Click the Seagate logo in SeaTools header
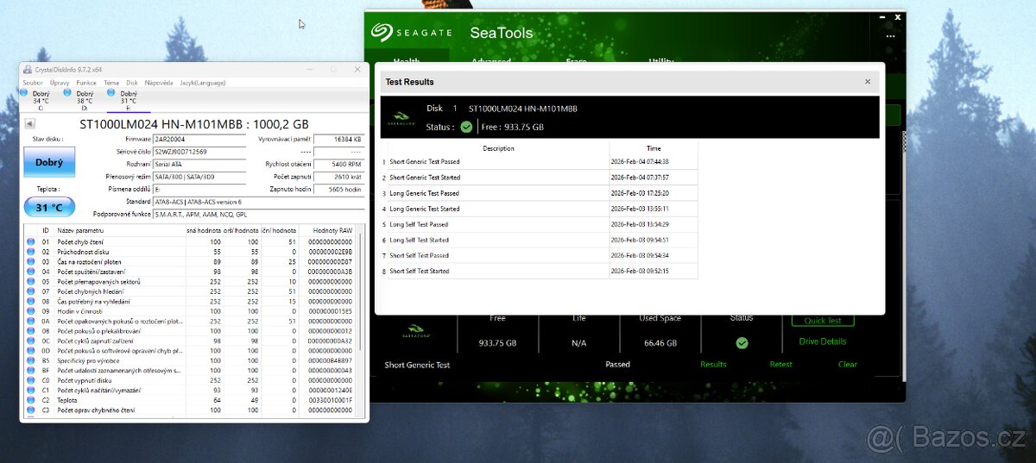The width and height of the screenshot is (1036, 463). [x=412, y=33]
